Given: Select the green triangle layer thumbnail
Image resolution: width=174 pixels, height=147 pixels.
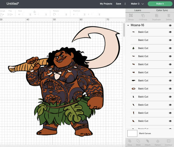Looking at the screenshot, I should tap(134, 48).
